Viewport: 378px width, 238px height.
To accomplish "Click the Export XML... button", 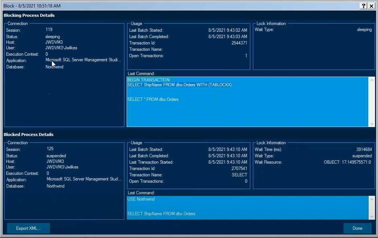I will 28,228.
